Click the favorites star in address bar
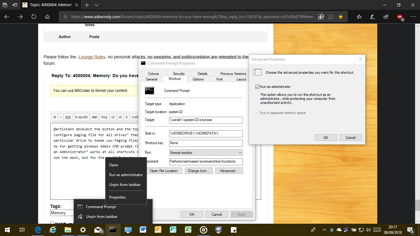420x236 pixels. [341, 17]
